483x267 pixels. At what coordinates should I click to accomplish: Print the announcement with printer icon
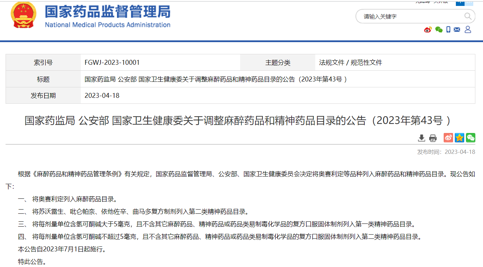[x=433, y=138]
